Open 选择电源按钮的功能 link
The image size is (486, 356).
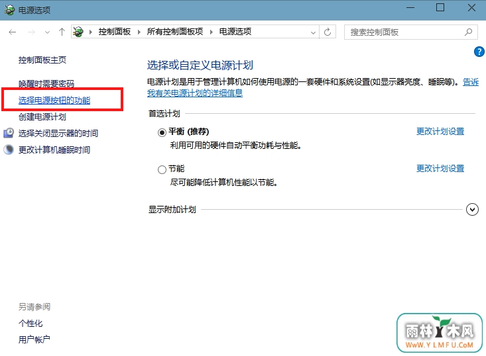[54, 100]
